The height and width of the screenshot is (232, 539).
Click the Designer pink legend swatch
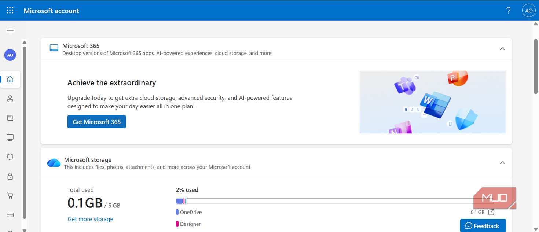tap(177, 224)
